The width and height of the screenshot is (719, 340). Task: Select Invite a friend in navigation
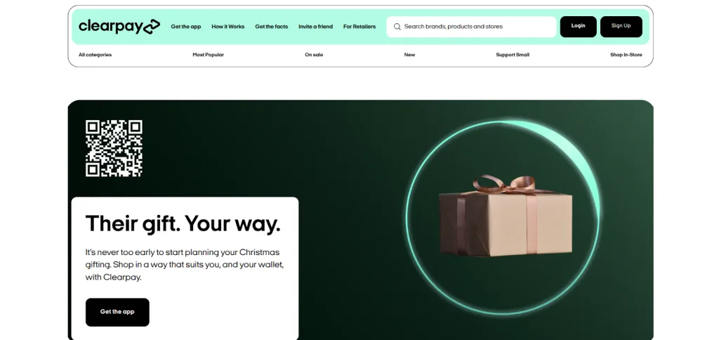[x=315, y=27]
